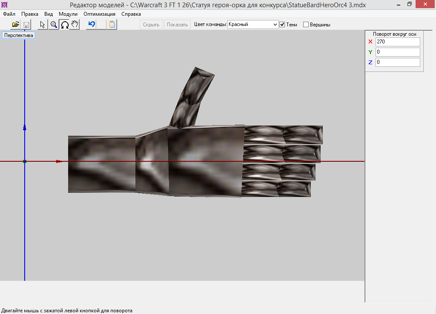Open the Модули menu
This screenshot has width=436, height=314.
(x=68, y=14)
